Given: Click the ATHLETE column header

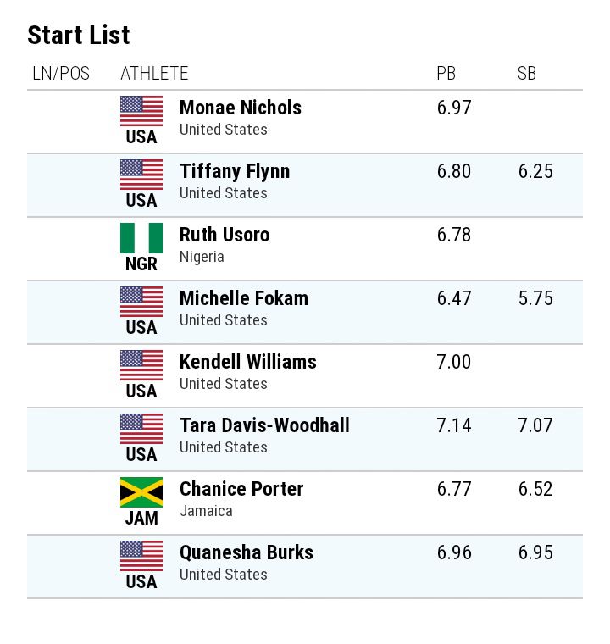Looking at the screenshot, I should coord(154,74).
